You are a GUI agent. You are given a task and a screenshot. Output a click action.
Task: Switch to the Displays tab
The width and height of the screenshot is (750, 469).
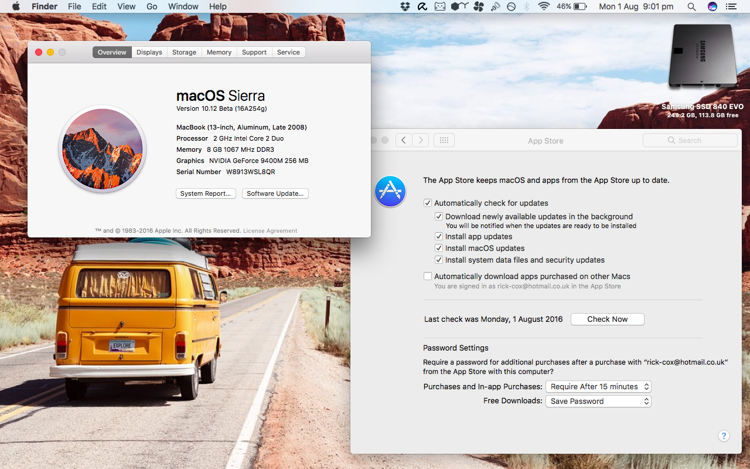pos(149,52)
